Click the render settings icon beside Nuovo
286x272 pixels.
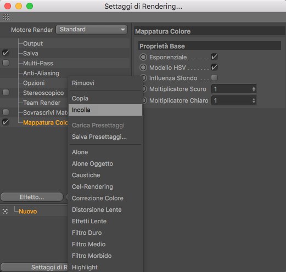point(5,212)
